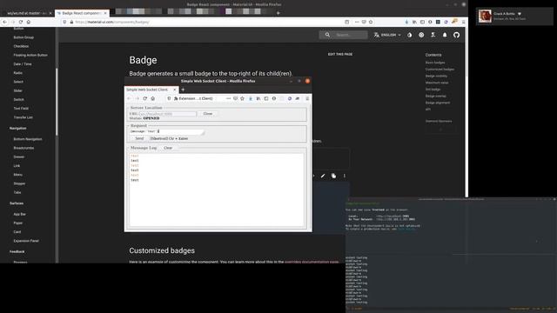Image resolution: width=557 pixels, height=313 pixels.
Task: Click home button in main Firefox toolbar
Action: point(29,22)
